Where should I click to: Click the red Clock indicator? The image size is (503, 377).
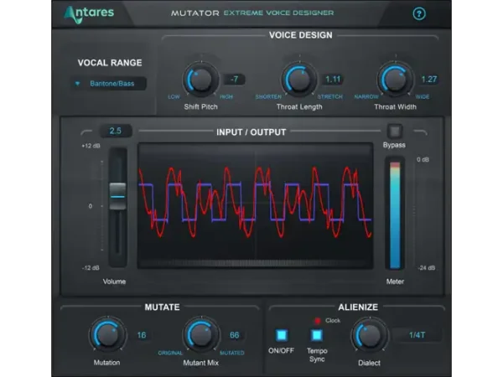[317, 321]
